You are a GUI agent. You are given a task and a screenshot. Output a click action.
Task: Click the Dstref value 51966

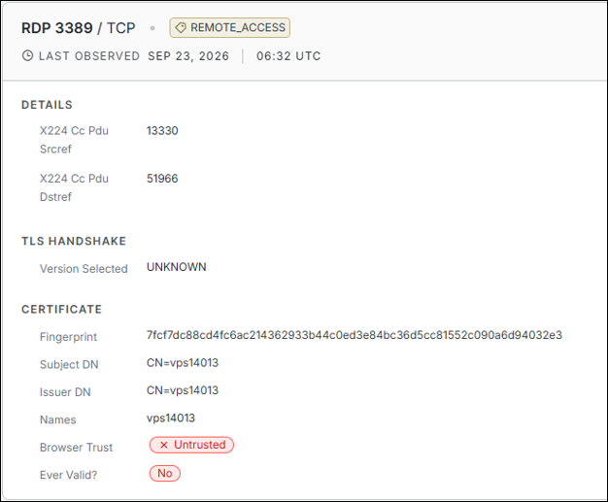[162, 179]
